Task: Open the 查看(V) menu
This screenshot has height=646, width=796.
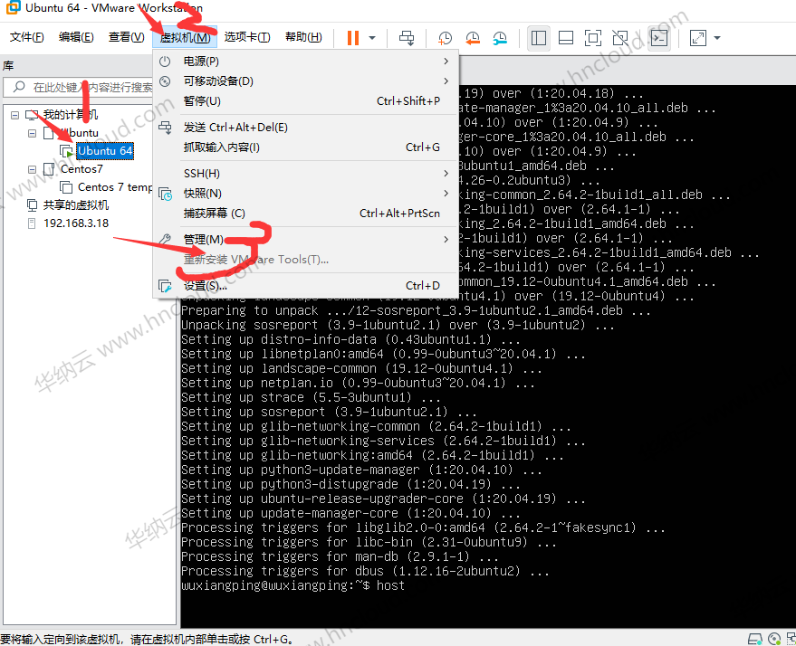Action: 126,37
